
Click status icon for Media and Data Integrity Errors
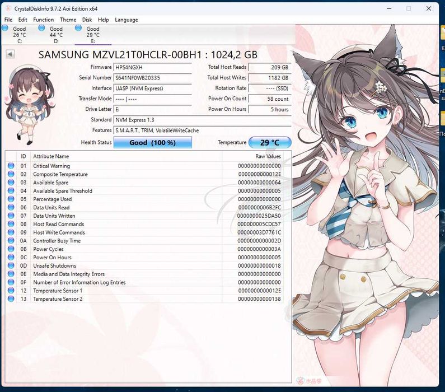11,274
